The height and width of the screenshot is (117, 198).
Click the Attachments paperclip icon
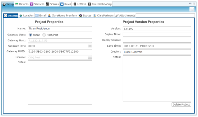(x=117, y=16)
